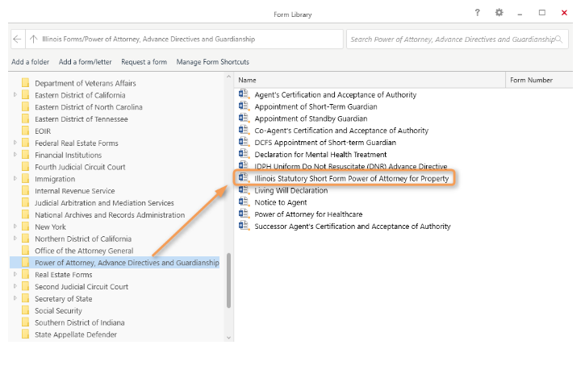Image resolution: width=585 pixels, height=370 pixels.
Task: Expand Financial Institutions folder
Action: [x=15, y=154]
